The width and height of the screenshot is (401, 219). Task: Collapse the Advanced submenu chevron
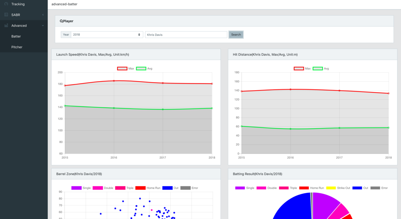(x=43, y=25)
